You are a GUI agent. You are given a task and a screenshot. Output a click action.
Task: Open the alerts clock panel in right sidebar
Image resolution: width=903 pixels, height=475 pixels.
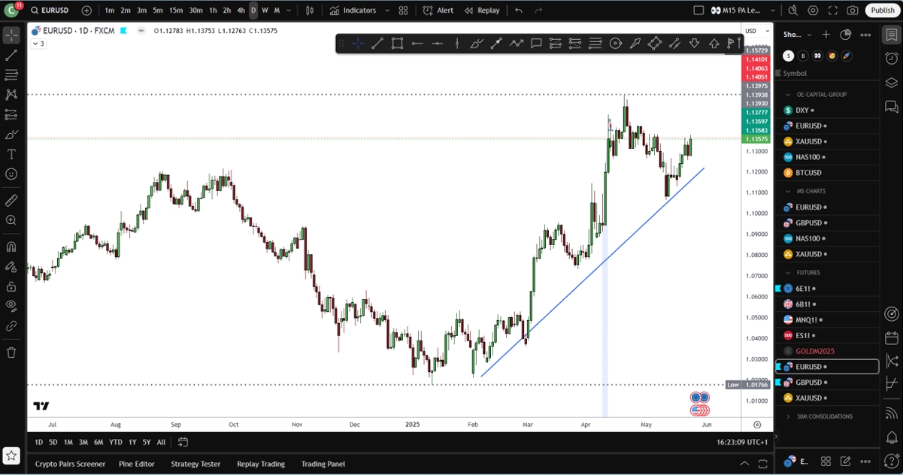892,59
